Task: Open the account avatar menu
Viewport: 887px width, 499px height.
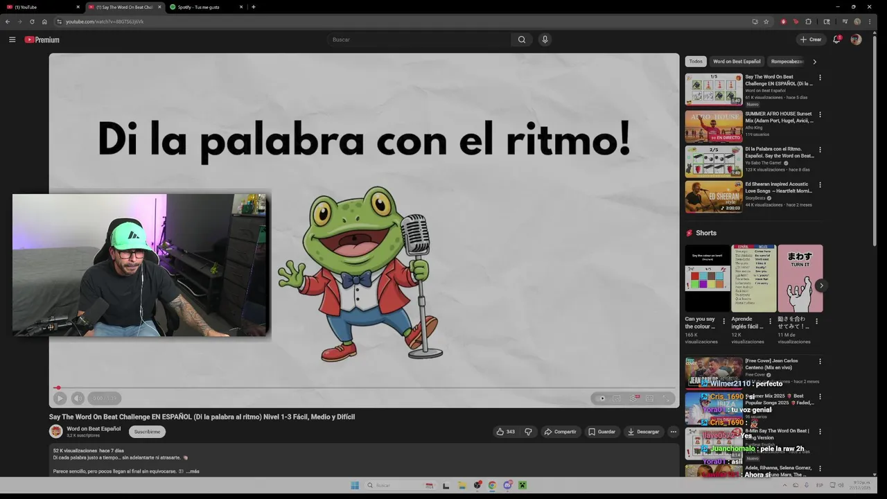Action: (x=856, y=40)
